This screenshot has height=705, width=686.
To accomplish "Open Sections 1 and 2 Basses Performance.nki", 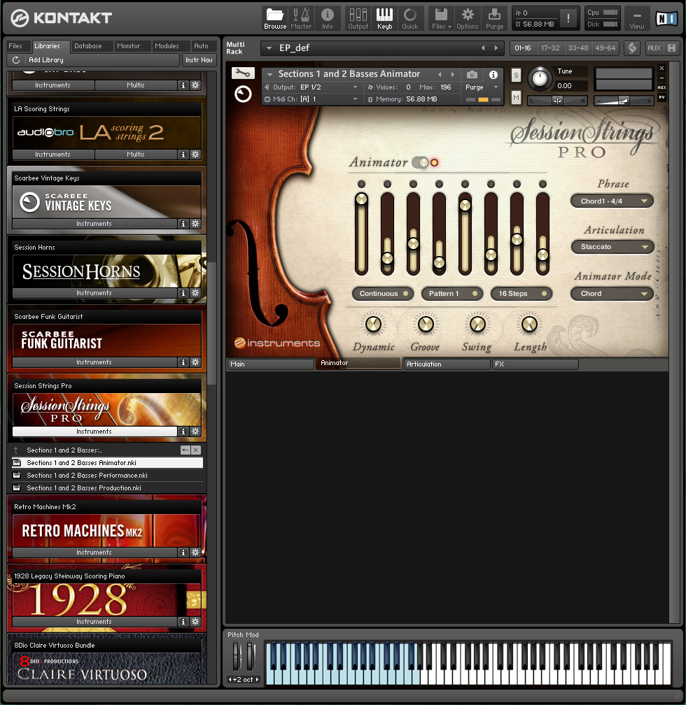I will 107,476.
